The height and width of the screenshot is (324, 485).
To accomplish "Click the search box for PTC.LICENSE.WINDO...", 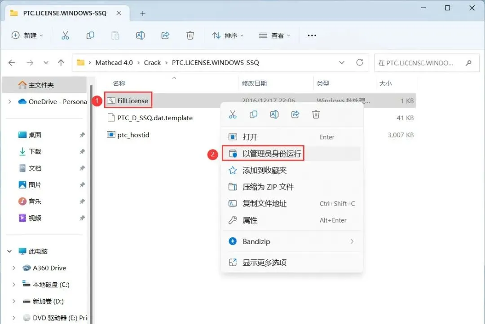I will (427, 63).
